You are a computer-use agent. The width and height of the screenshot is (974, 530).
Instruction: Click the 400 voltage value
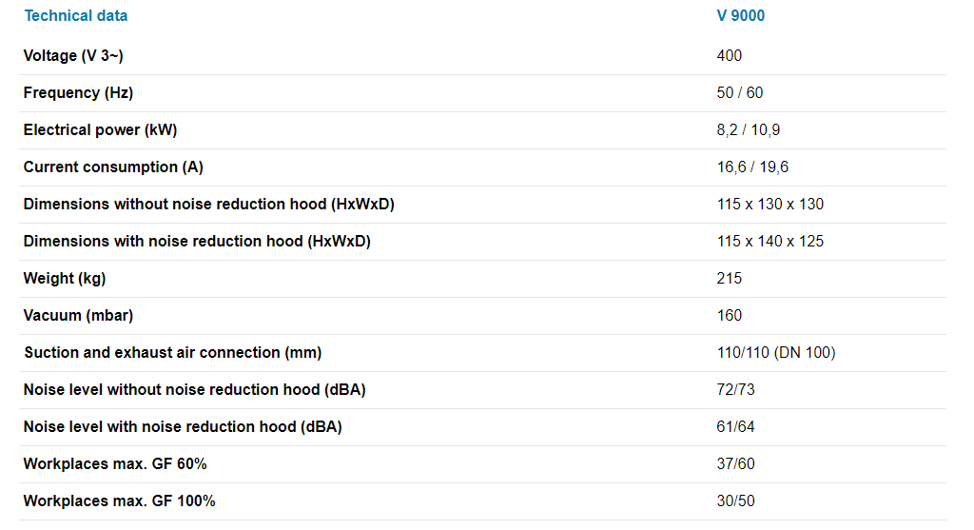pos(729,55)
